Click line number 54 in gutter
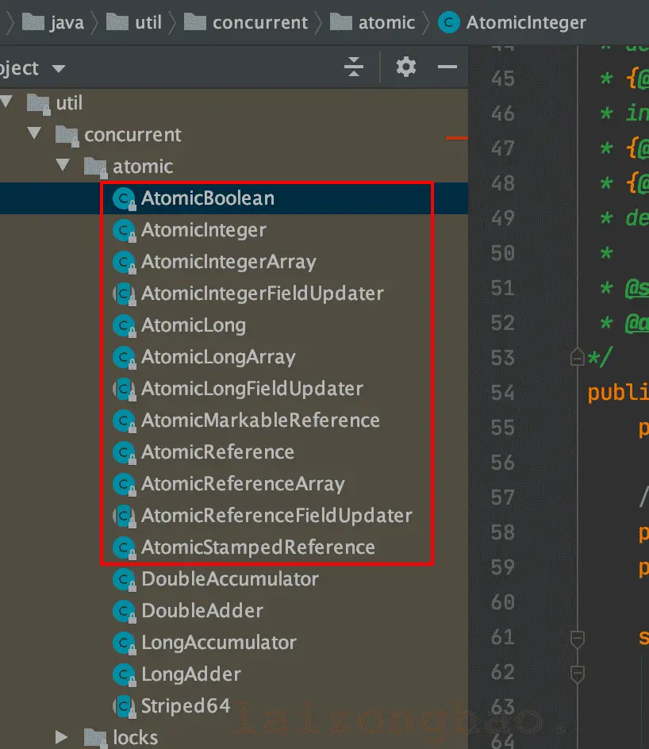Screen dimensions: 649x749 pos(503,393)
